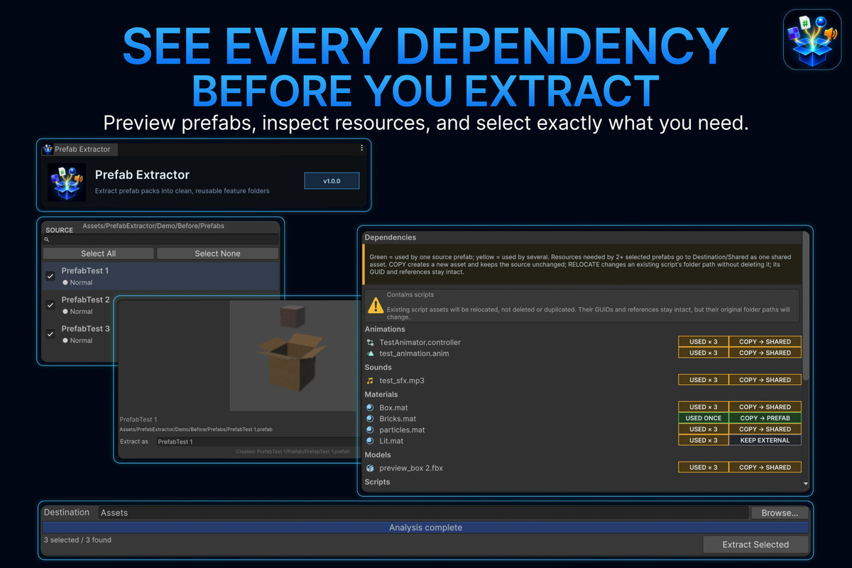Select the PrefabTest 2 row in the source list
The width and height of the screenshot is (852, 568).
tap(78, 305)
